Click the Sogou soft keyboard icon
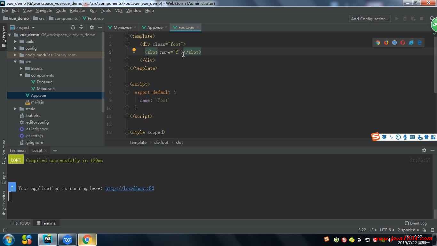Screen dimensions: 437x246 (x=412, y=137)
